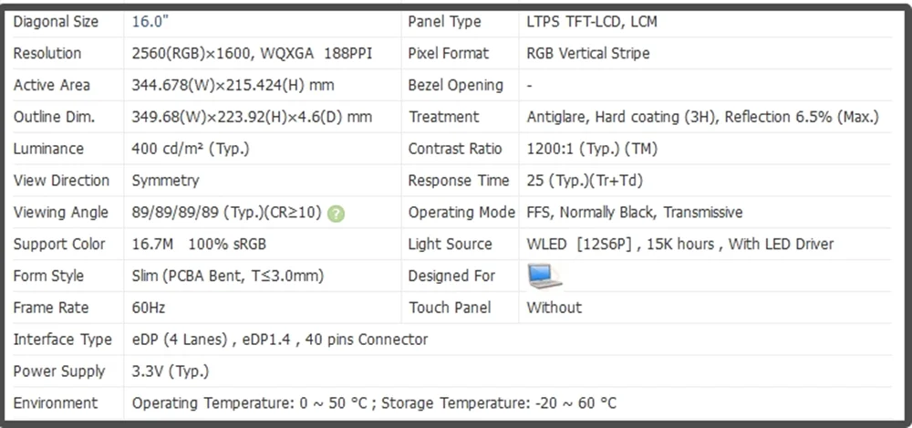Viewport: 912px width, 428px height.
Task: Click the Operating Mode FFS description
Action: pos(635,213)
